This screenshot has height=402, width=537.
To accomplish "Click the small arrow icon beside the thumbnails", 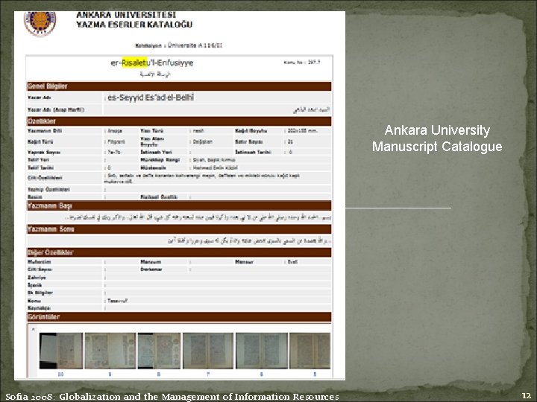I will coord(34,330).
